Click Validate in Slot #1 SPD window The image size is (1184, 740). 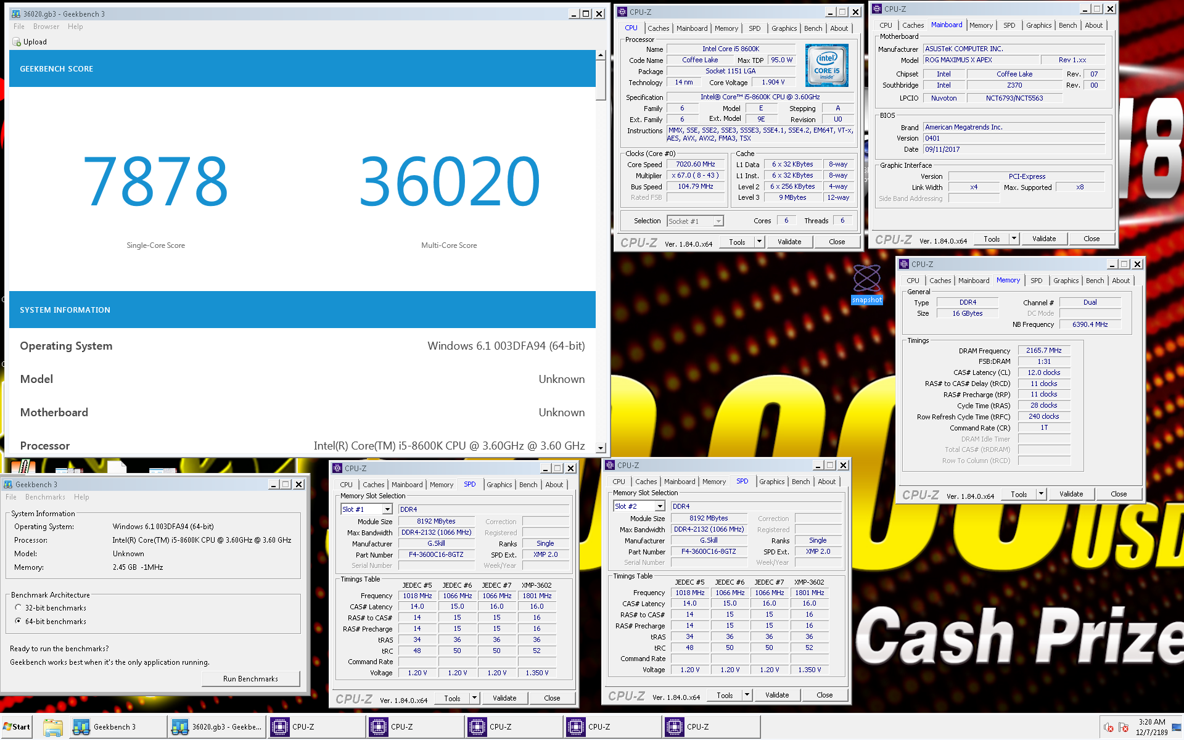point(504,698)
